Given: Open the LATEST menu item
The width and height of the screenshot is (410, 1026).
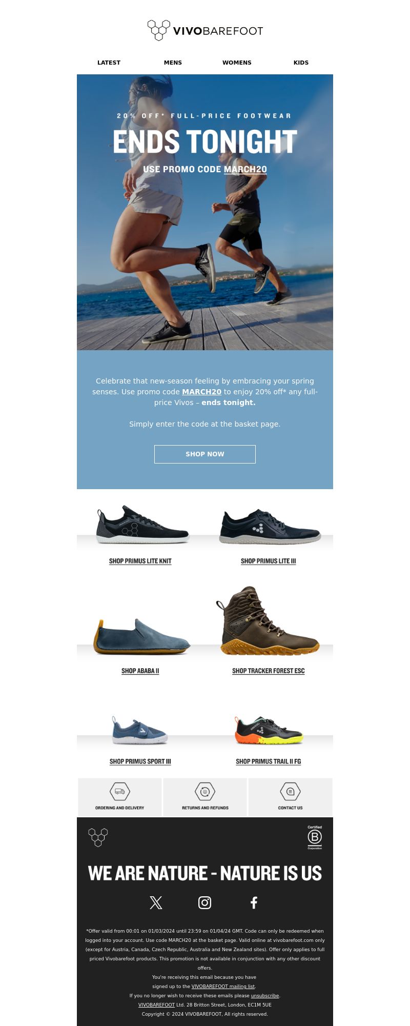Looking at the screenshot, I should tap(109, 63).
